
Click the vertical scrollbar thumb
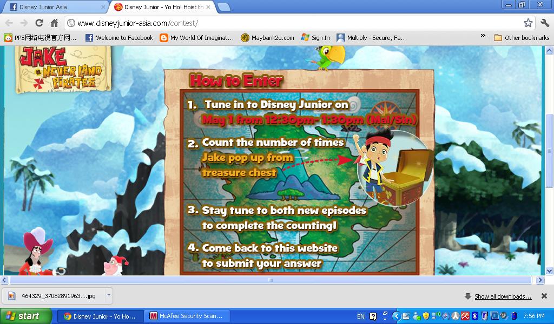(549, 151)
